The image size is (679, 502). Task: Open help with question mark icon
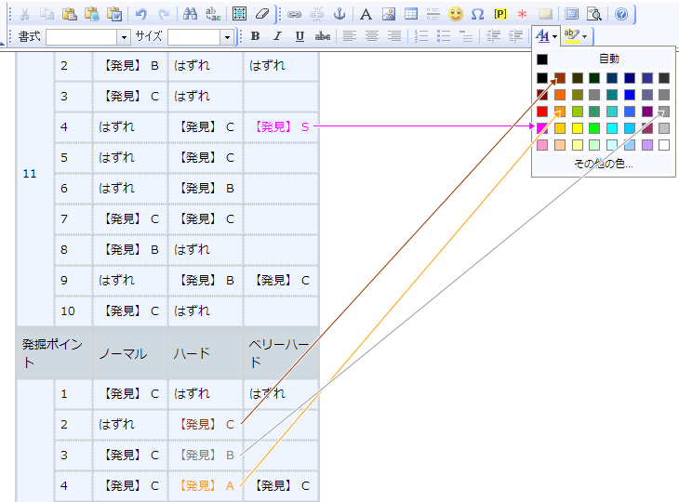(x=621, y=14)
